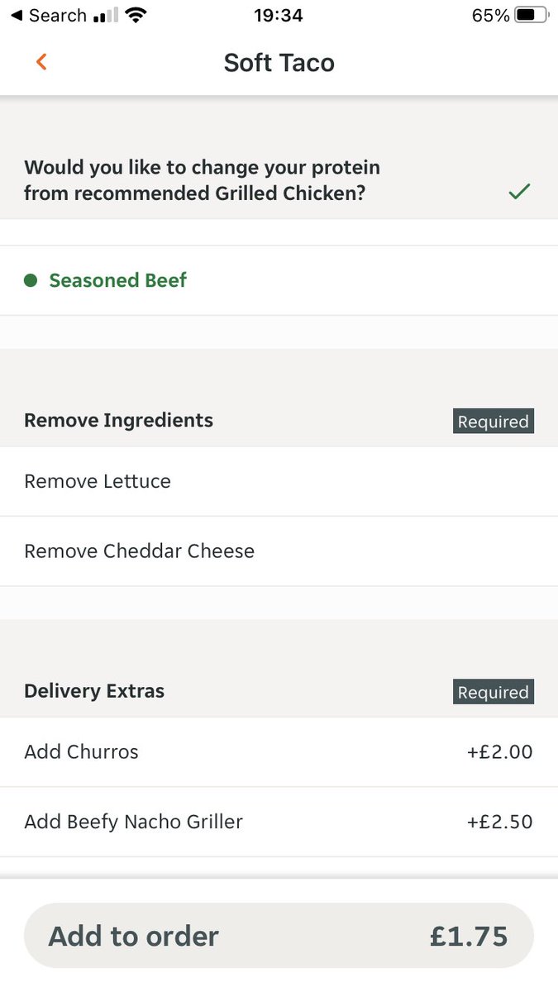The height and width of the screenshot is (992, 558).
Task: Tap the Delivery Extras section header
Action: point(94,691)
